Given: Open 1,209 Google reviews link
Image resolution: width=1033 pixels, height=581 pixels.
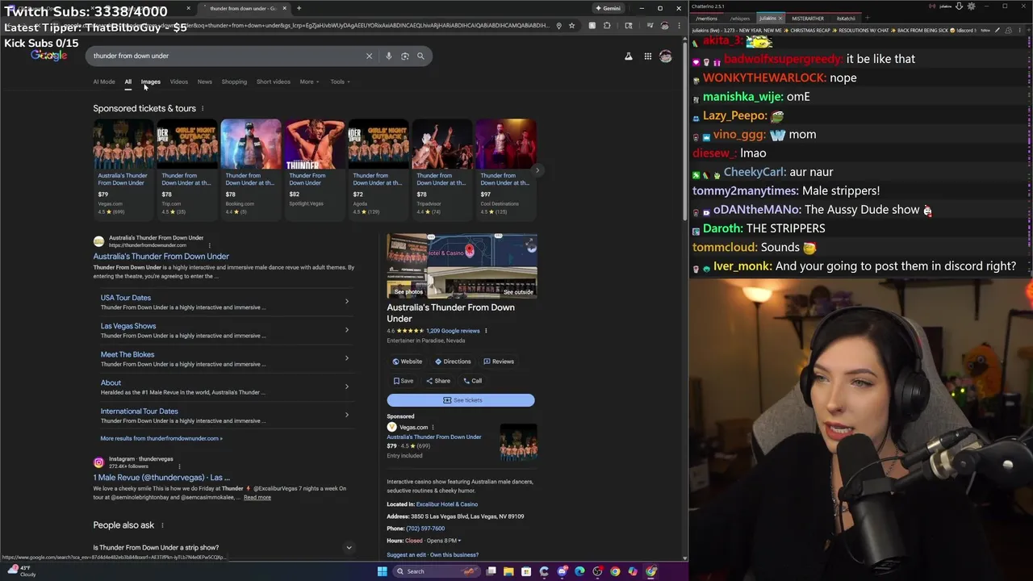Looking at the screenshot, I should pos(453,331).
